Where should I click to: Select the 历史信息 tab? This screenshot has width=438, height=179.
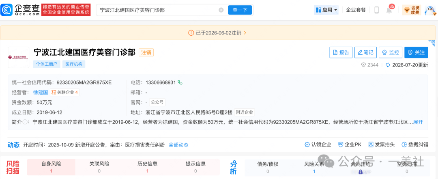(x=147, y=167)
